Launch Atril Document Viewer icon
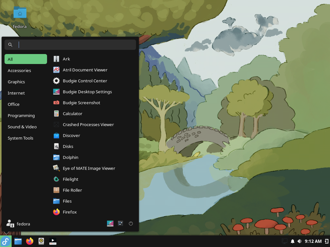Image resolution: width=330 pixels, height=247 pixels. tap(56, 70)
